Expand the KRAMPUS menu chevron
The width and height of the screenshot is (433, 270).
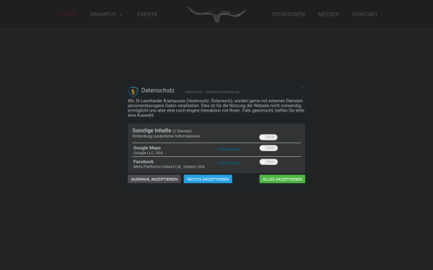(x=121, y=15)
